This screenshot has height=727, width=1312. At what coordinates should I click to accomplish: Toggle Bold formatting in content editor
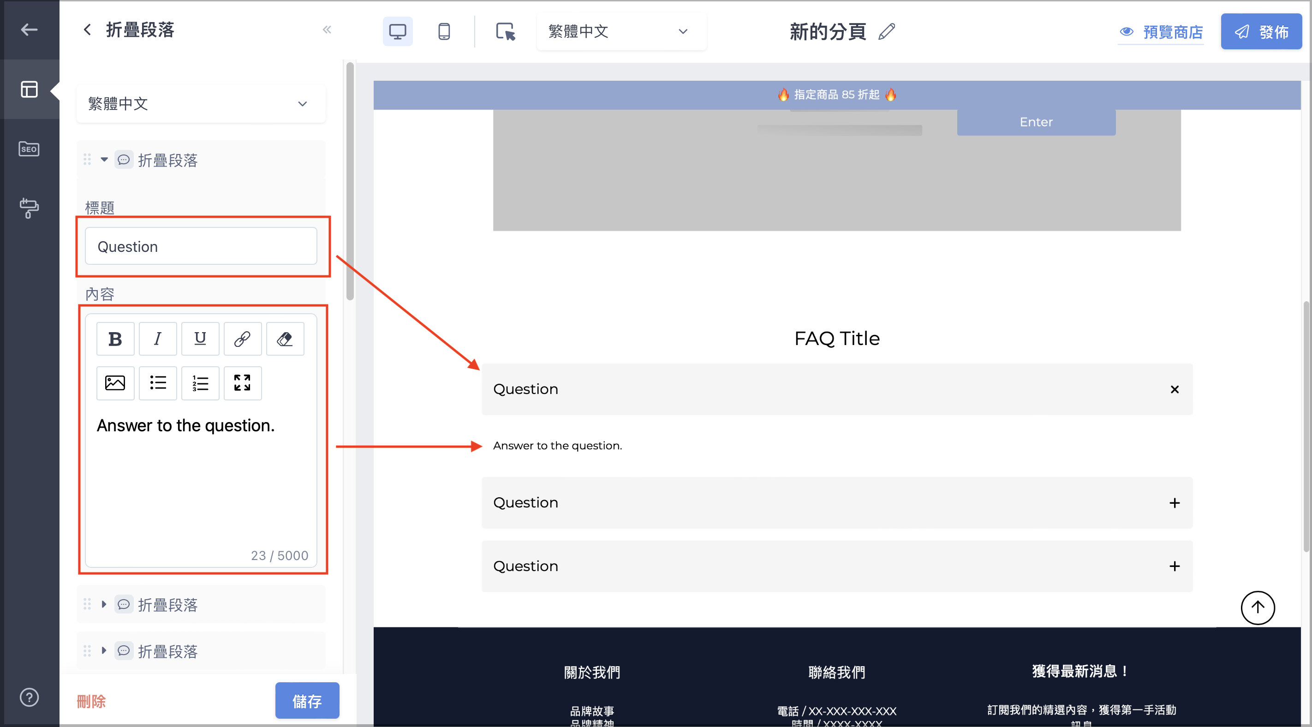(x=115, y=339)
